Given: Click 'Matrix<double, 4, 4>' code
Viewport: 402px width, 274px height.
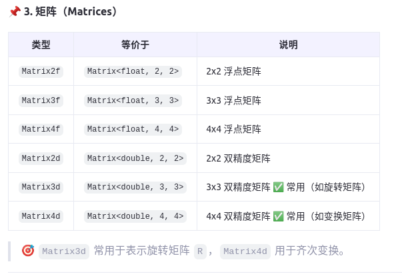Looking at the screenshot, I should click(x=135, y=216).
